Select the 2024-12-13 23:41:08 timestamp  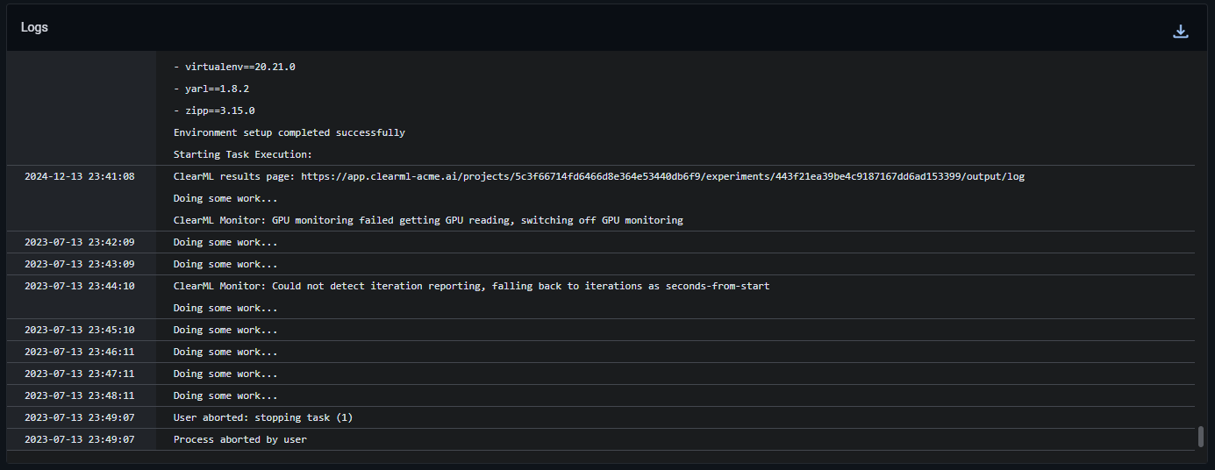click(x=79, y=176)
